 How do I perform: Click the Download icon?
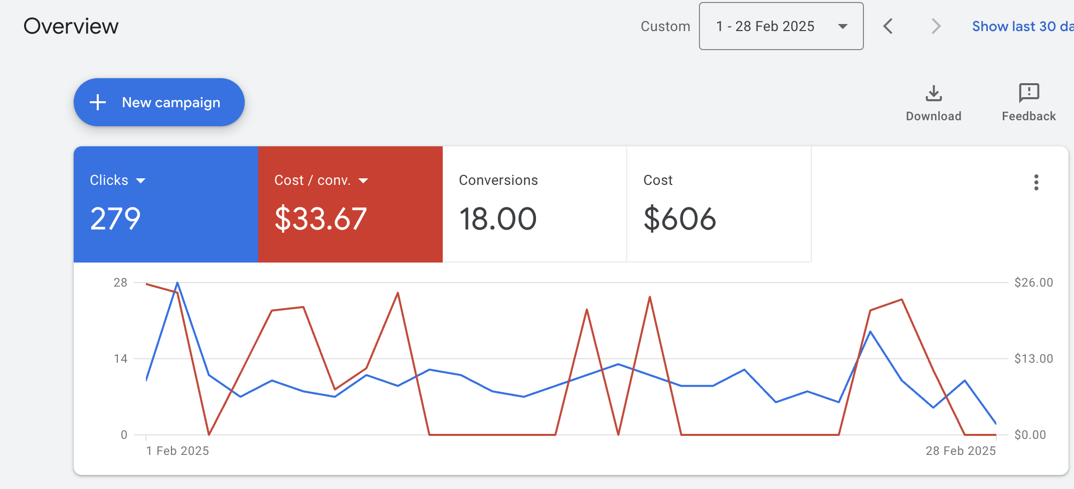[x=934, y=93]
